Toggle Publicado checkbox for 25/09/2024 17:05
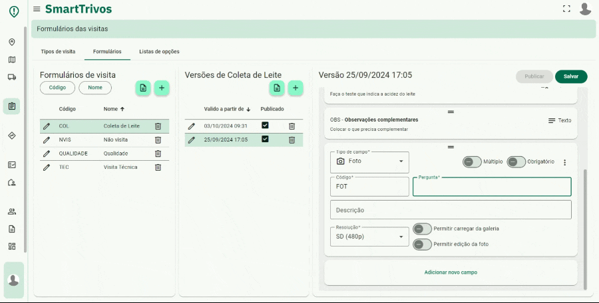The height and width of the screenshot is (303, 599). tap(265, 139)
